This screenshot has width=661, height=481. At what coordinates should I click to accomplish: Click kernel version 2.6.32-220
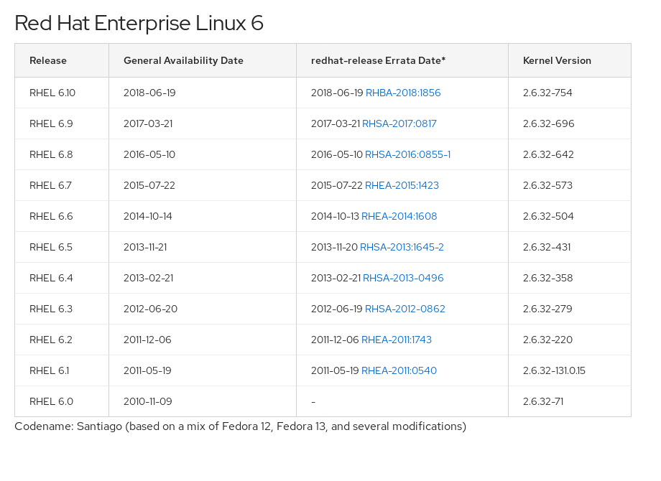(547, 340)
